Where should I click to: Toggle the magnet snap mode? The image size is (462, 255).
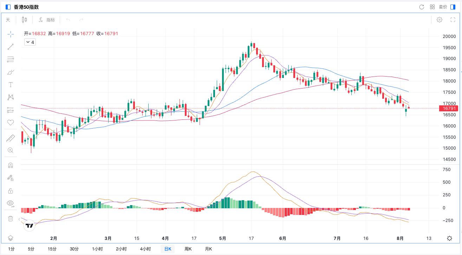[x=11, y=165]
